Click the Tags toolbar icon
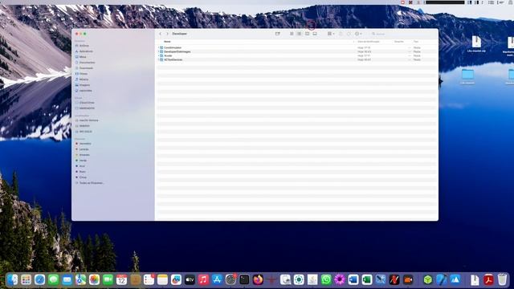 click(x=349, y=34)
